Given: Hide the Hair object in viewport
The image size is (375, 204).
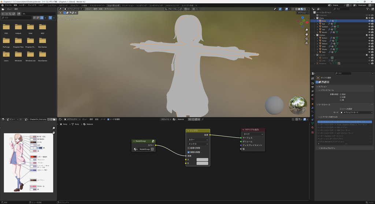Looking at the screenshot, I should click(369, 29).
